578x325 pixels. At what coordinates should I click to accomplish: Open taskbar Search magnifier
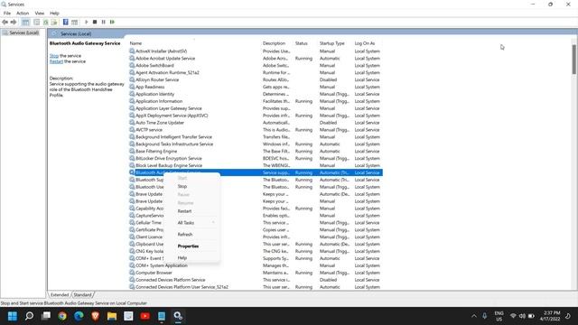pos(29,316)
